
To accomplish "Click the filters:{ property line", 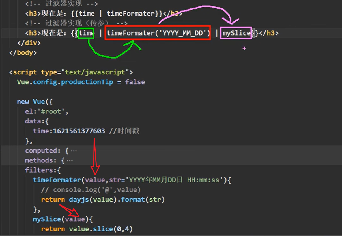I will click(x=43, y=170).
